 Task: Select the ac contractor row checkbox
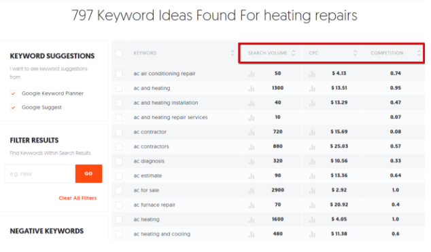click(x=119, y=132)
